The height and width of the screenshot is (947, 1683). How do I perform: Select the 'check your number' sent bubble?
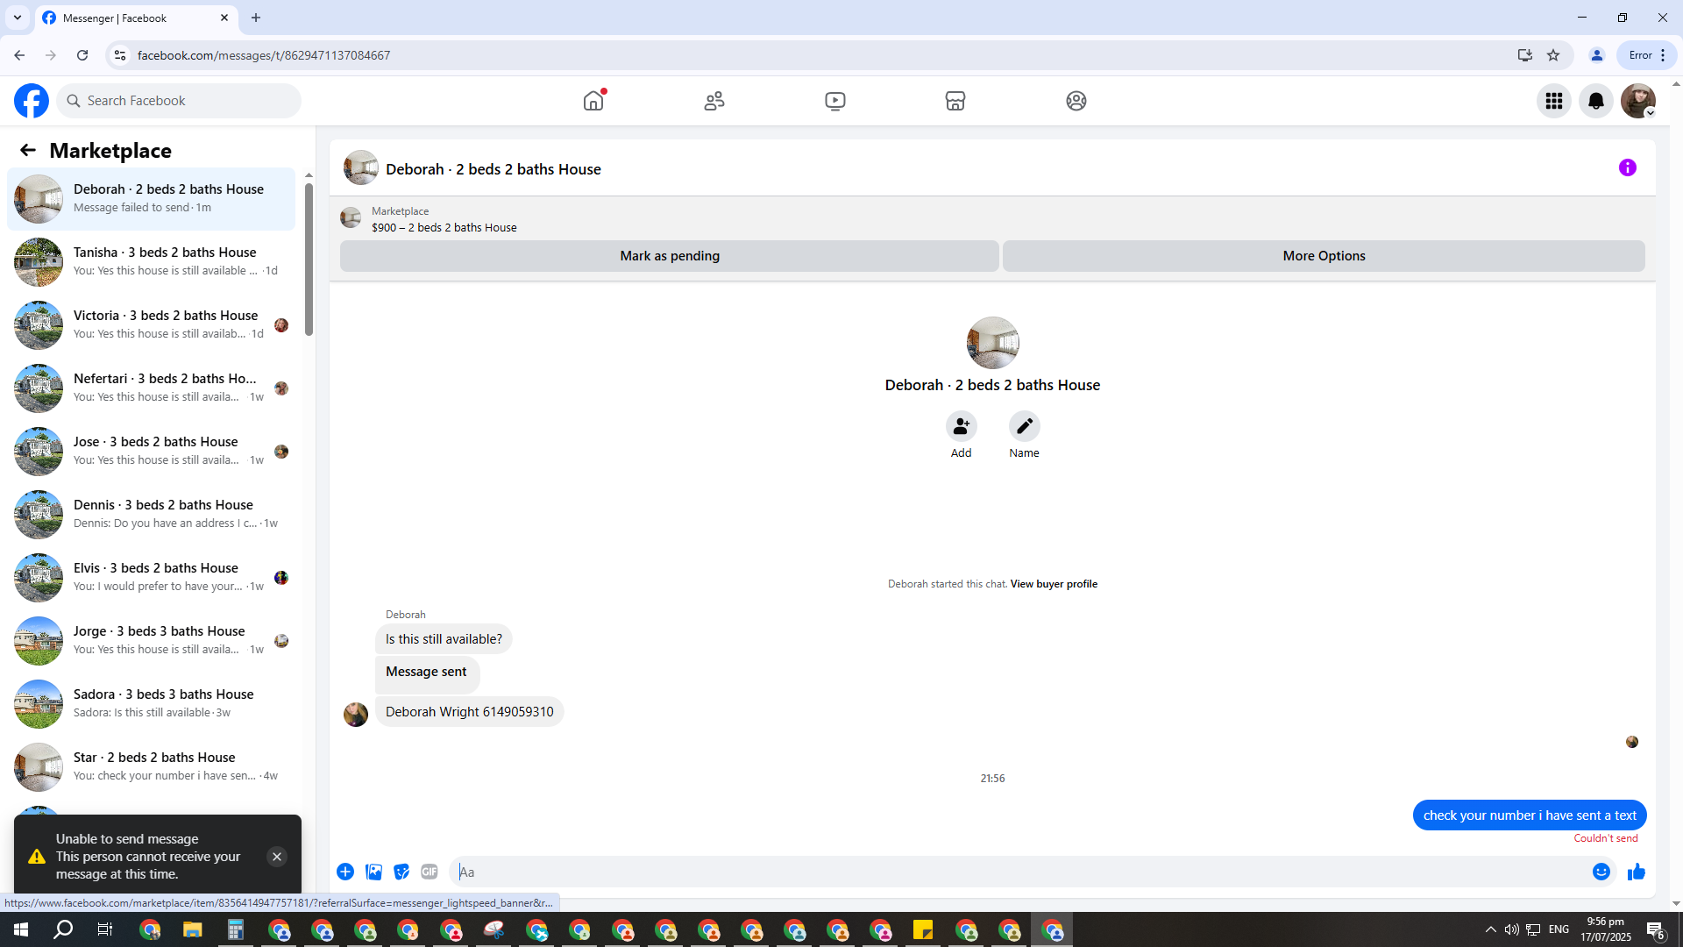pos(1530,815)
